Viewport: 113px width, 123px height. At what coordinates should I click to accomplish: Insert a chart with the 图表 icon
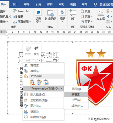pos(15,16)
